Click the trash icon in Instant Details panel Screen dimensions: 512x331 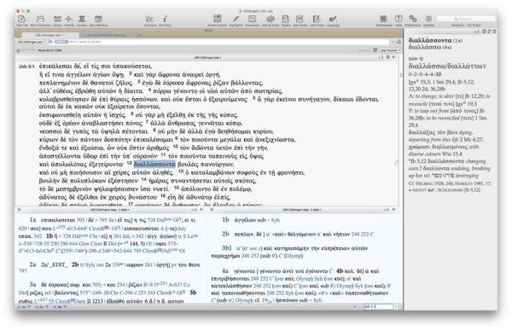(x=495, y=32)
